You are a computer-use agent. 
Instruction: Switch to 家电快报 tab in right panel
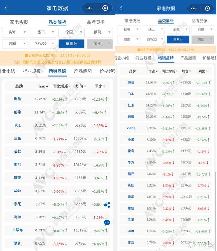click(132, 21)
